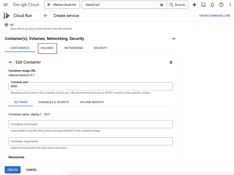Open the navigation hamburger menu

(6, 5)
